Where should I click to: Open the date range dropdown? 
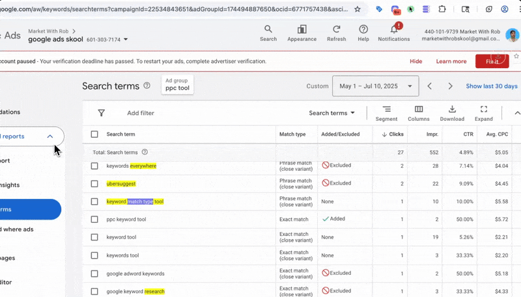pos(376,86)
